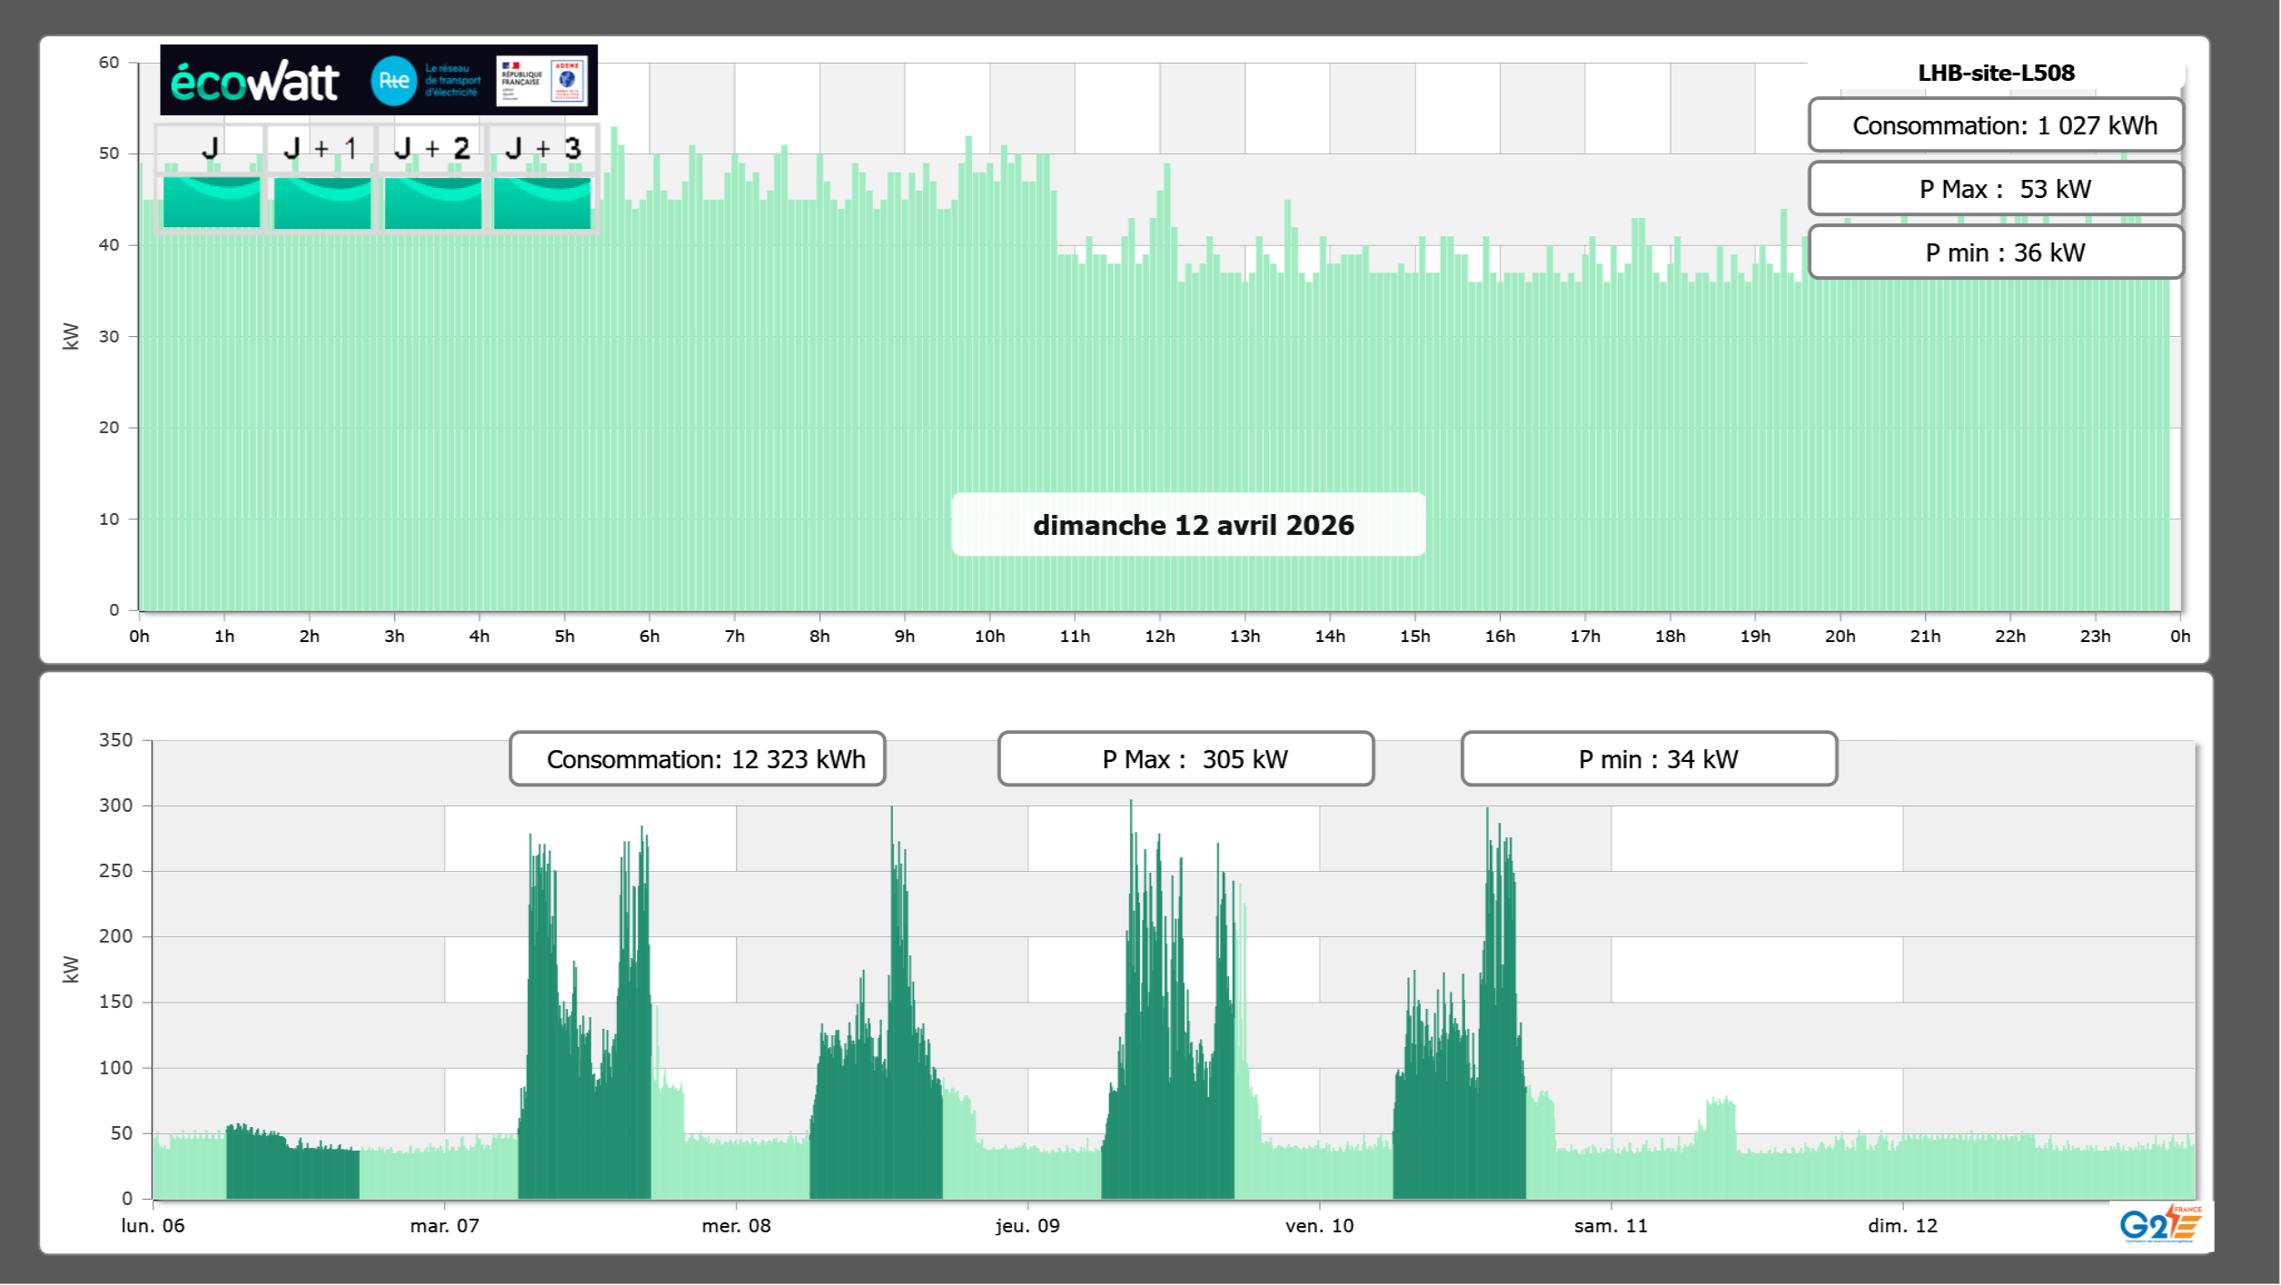Click the République Française ADEME badge

click(x=542, y=81)
